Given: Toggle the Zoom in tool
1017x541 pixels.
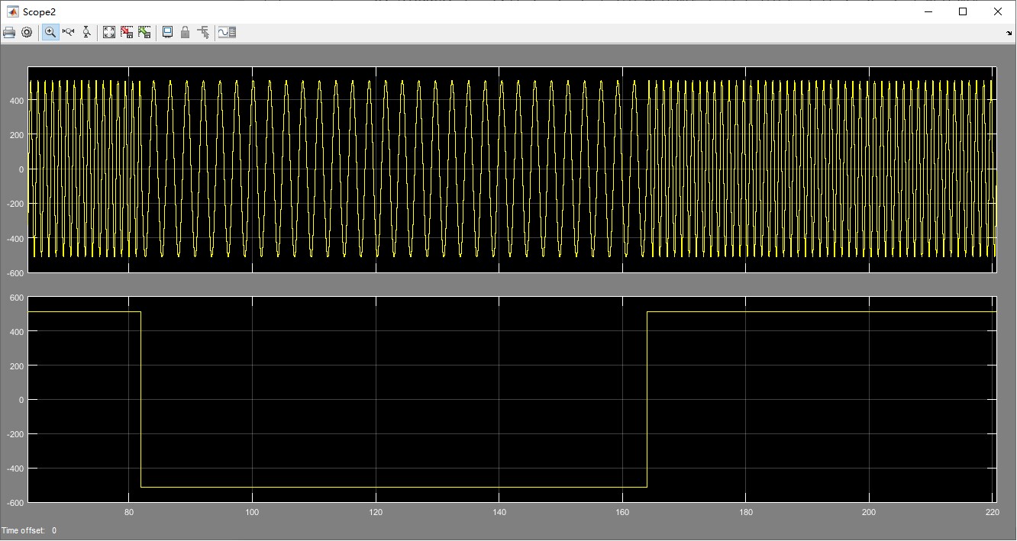Looking at the screenshot, I should point(50,32).
